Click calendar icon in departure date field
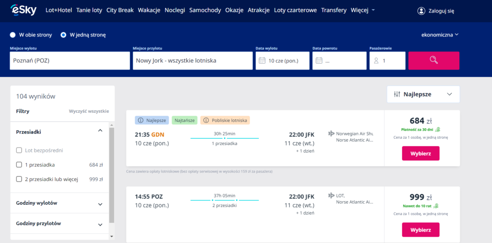The image size is (492, 243). [x=262, y=61]
